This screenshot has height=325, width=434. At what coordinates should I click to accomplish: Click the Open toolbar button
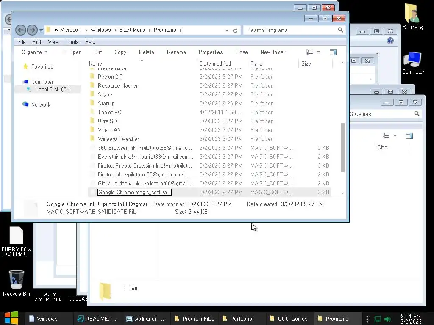(x=75, y=52)
